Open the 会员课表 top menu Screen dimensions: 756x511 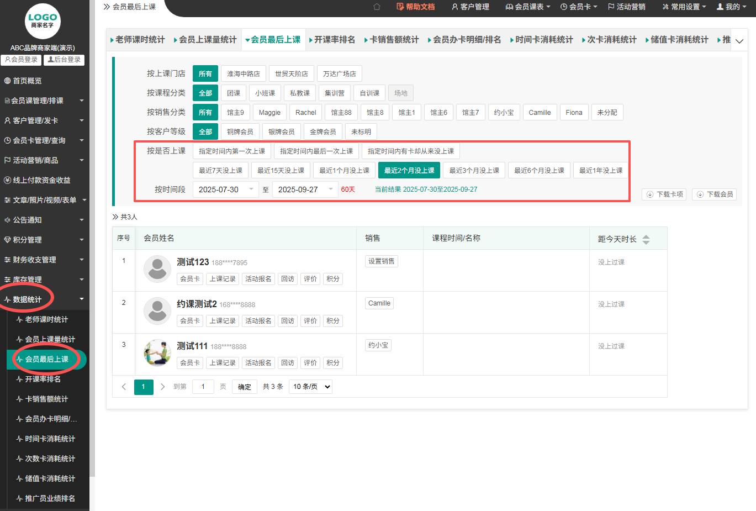point(528,7)
